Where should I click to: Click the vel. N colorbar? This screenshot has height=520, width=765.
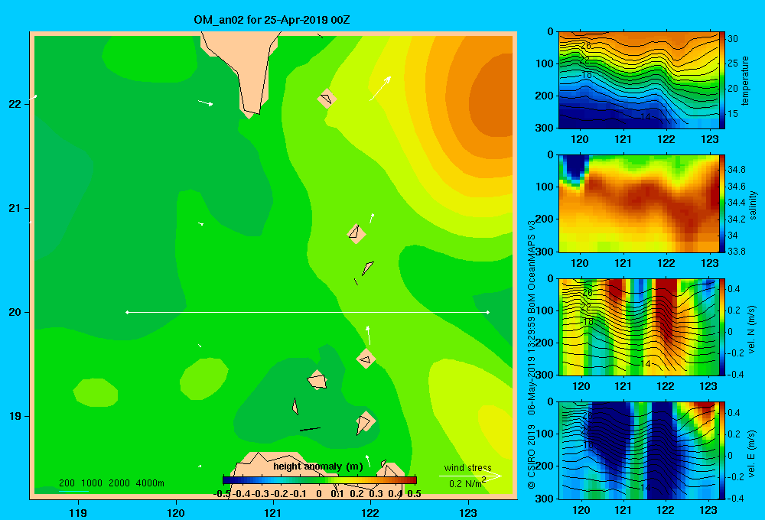coord(722,327)
